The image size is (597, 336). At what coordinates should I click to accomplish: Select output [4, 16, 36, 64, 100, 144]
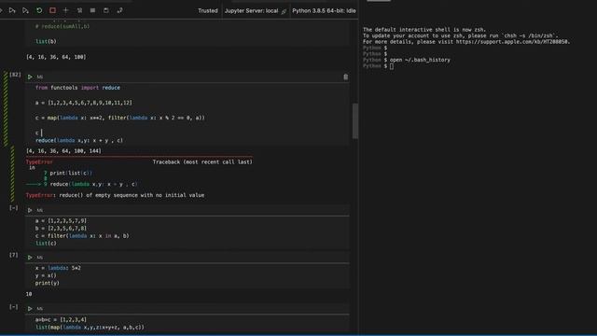pos(63,151)
